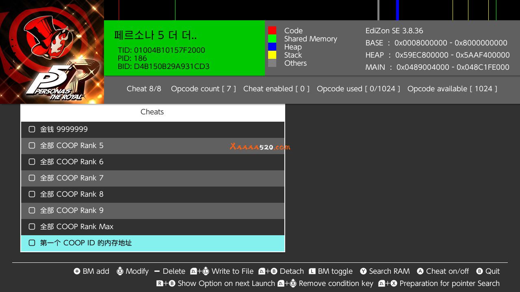Click the X icon beside Preparation for pointer Search

(x=394, y=283)
